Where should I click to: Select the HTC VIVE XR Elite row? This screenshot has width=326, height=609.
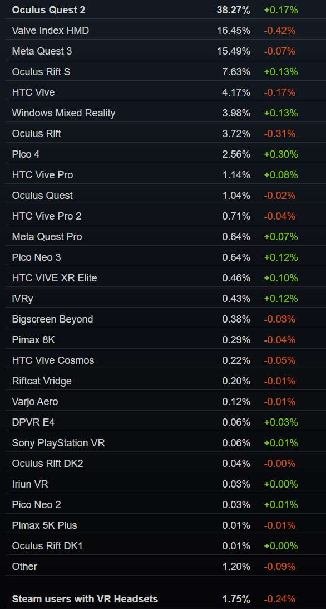pyautogui.click(x=166, y=277)
